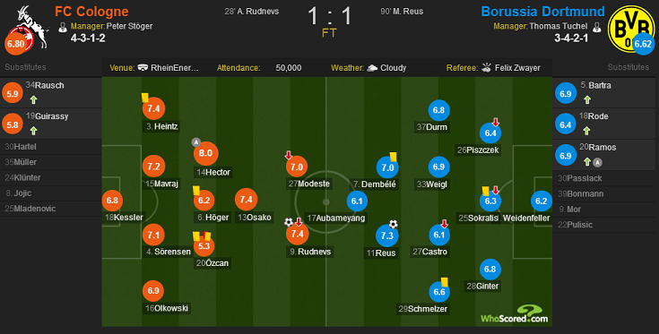Click the assist badge on Hector

(195, 142)
